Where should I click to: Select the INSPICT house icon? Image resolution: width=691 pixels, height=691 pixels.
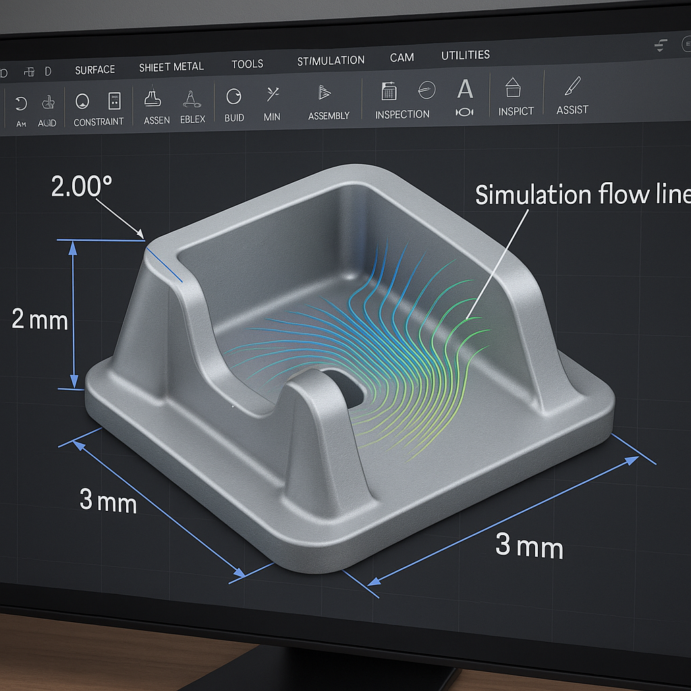514,88
